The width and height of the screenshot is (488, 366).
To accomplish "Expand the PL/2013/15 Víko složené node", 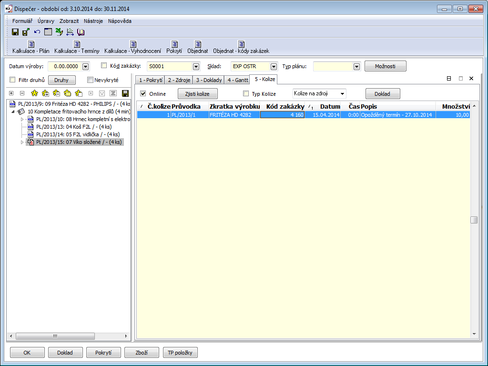I will [22, 142].
